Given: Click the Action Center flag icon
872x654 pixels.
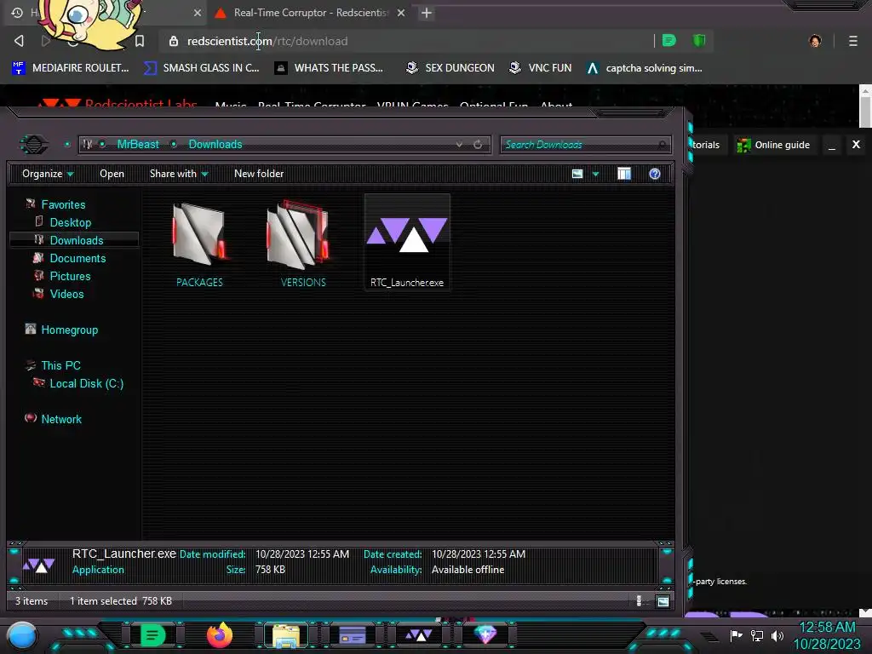Looking at the screenshot, I should click(736, 635).
